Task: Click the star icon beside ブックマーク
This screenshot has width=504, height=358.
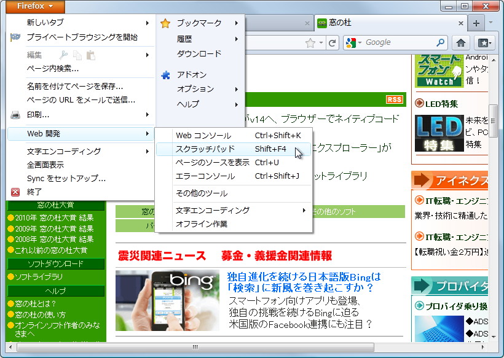Action: pos(165,23)
